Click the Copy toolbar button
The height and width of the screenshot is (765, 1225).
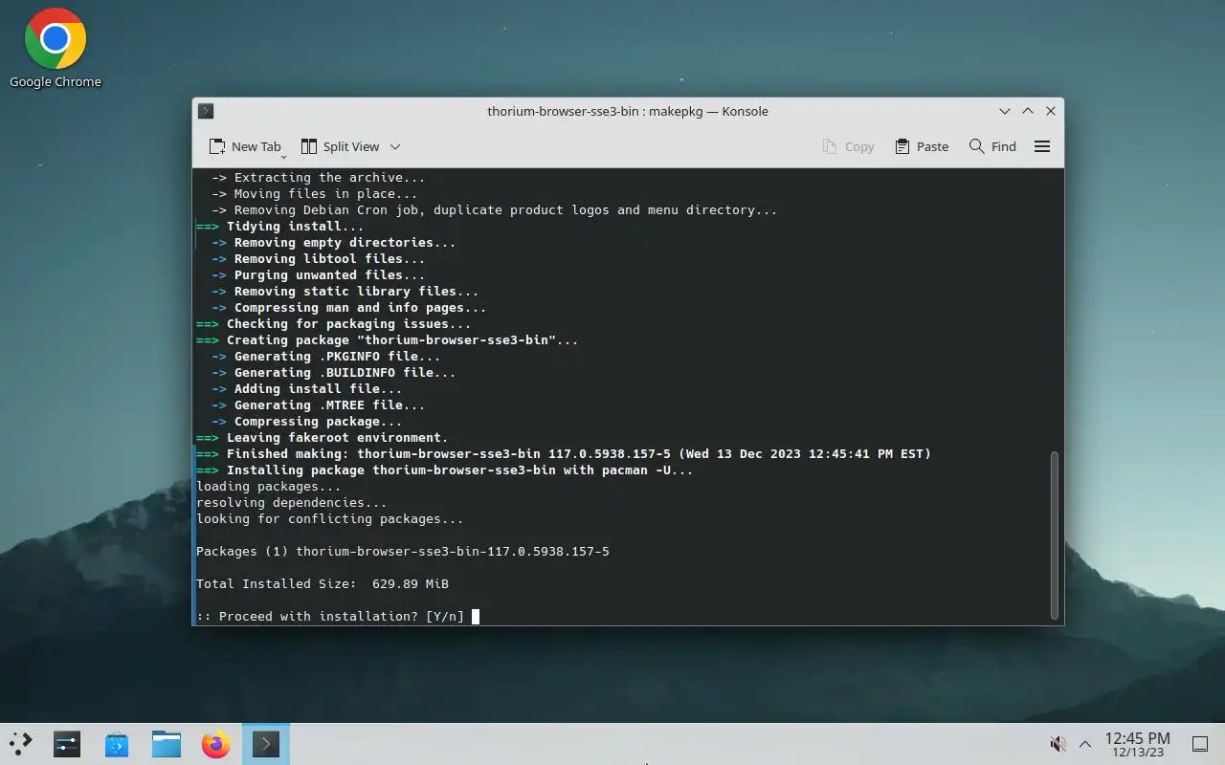point(848,146)
